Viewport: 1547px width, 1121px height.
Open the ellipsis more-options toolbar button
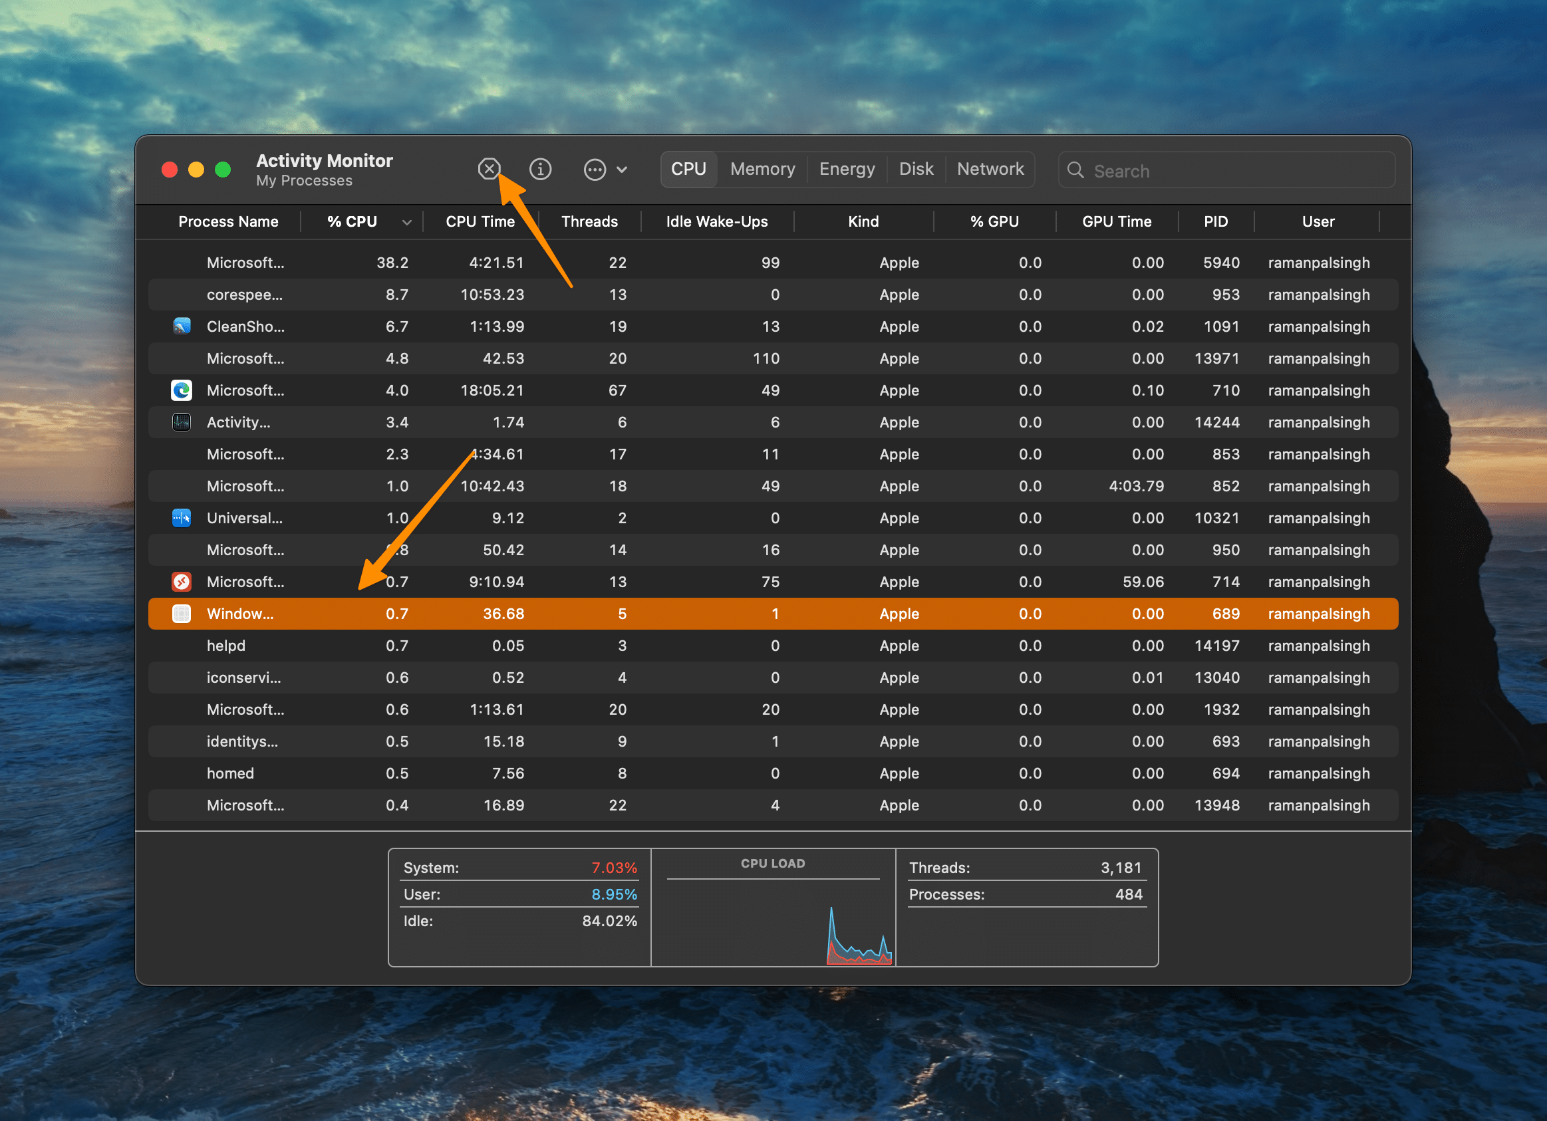[x=595, y=169]
